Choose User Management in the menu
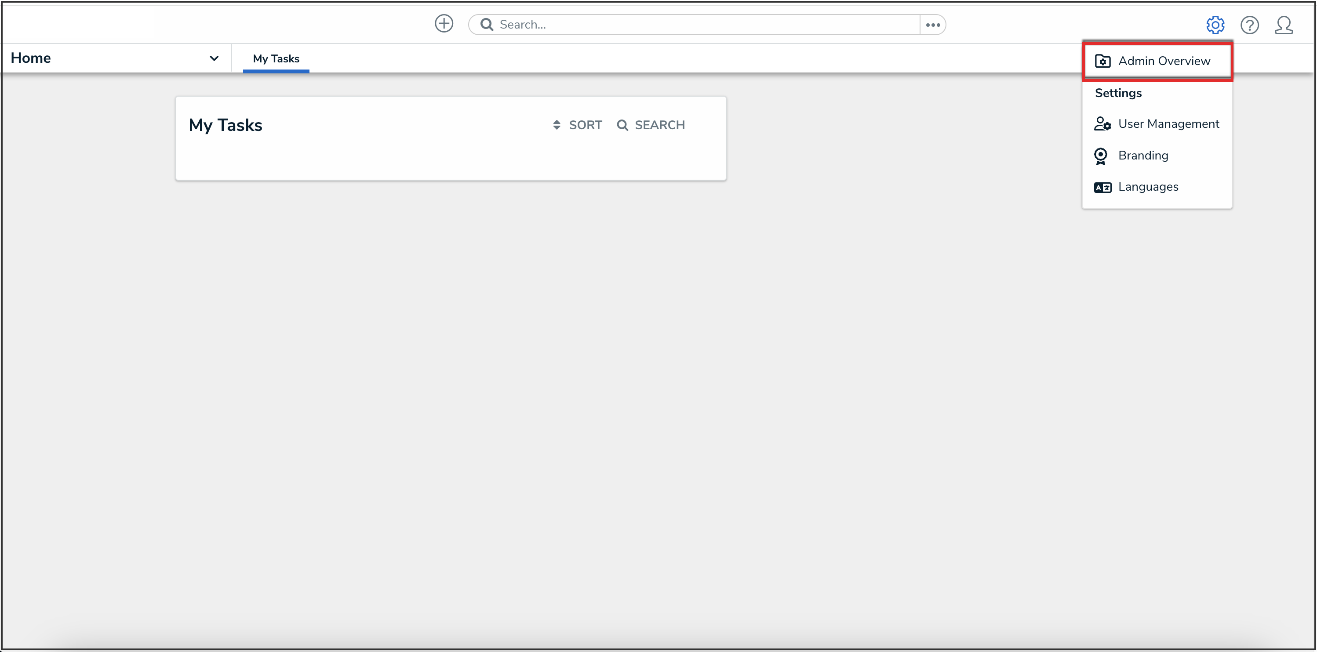The image size is (1317, 652). (x=1169, y=124)
